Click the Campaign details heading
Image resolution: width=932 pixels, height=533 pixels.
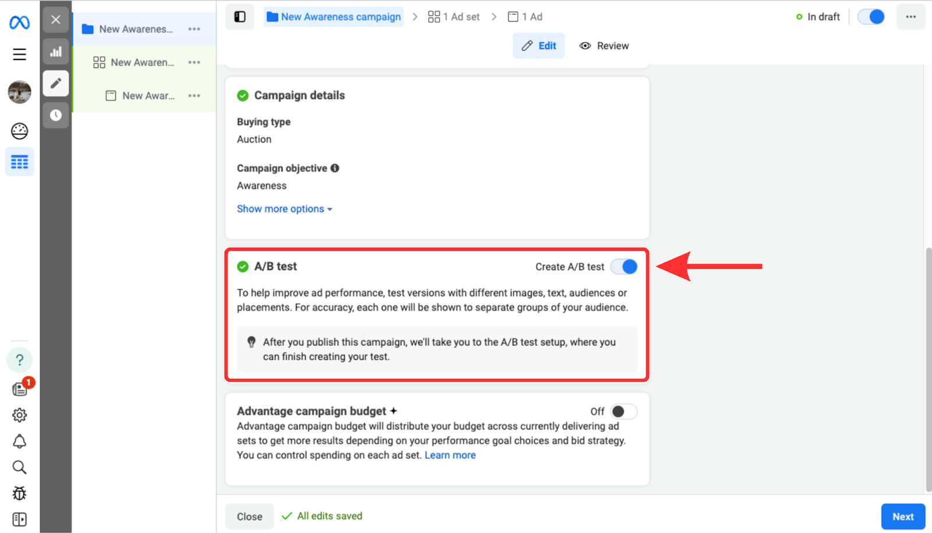(299, 95)
